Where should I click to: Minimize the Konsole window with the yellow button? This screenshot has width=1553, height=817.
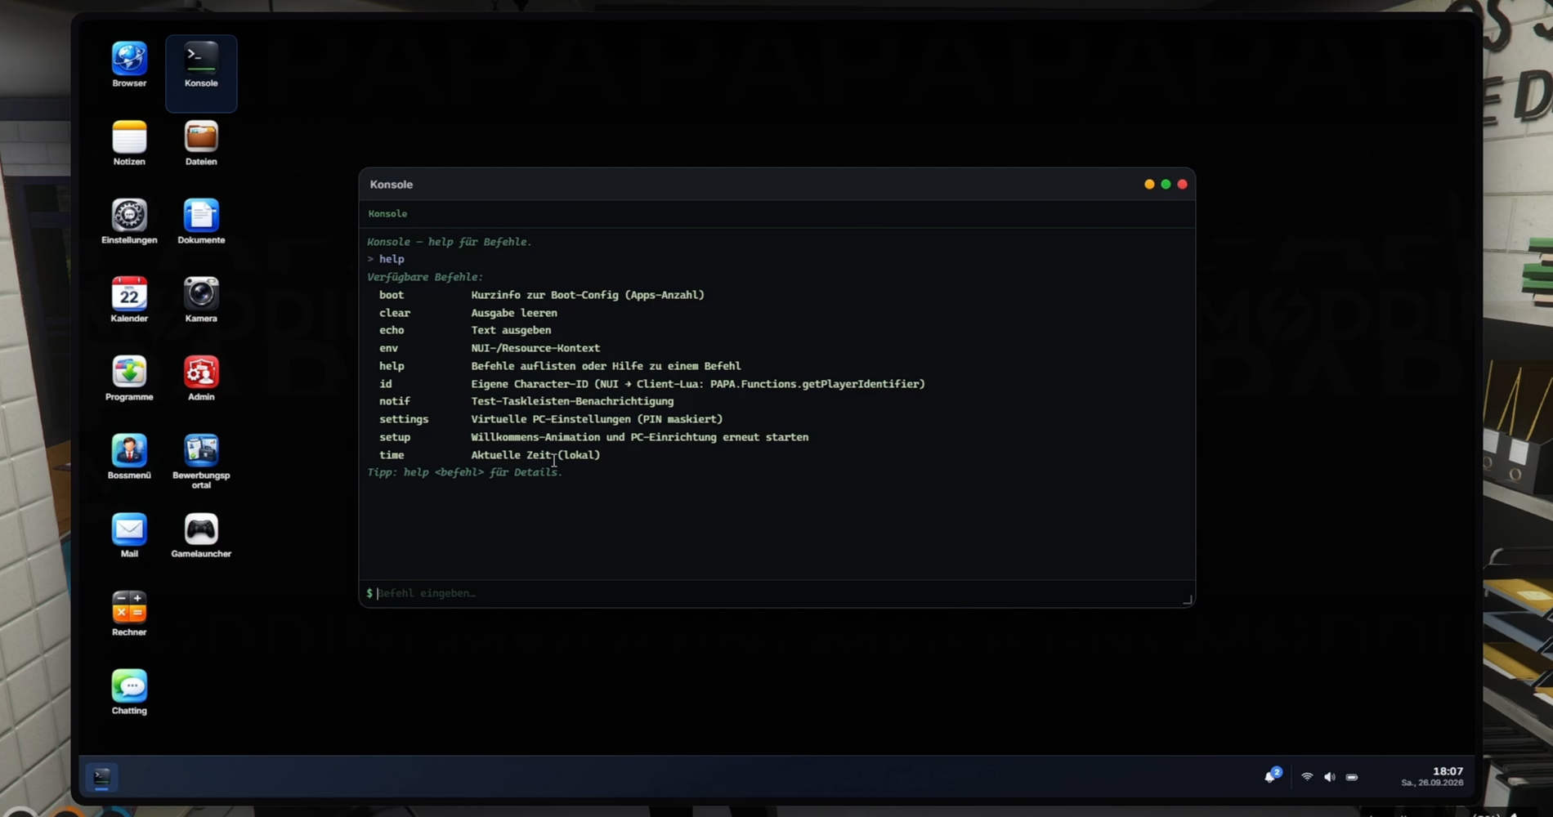1149,185
